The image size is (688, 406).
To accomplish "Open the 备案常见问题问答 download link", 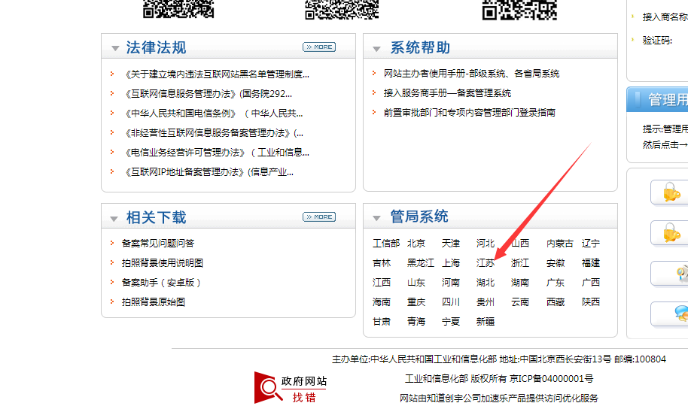I will (x=158, y=244).
